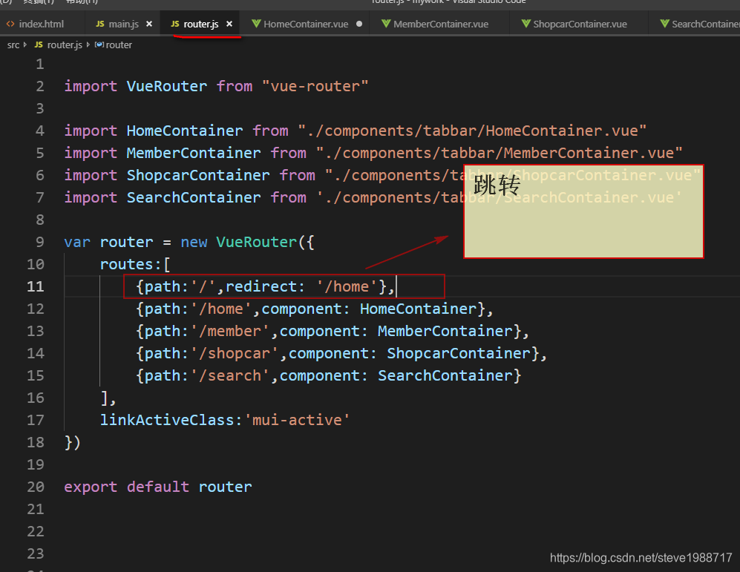Close the router.js tab

pyautogui.click(x=229, y=24)
